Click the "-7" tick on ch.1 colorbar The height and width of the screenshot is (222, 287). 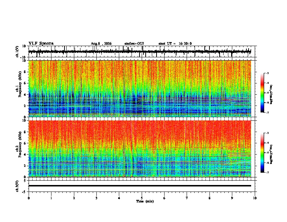[267, 112]
